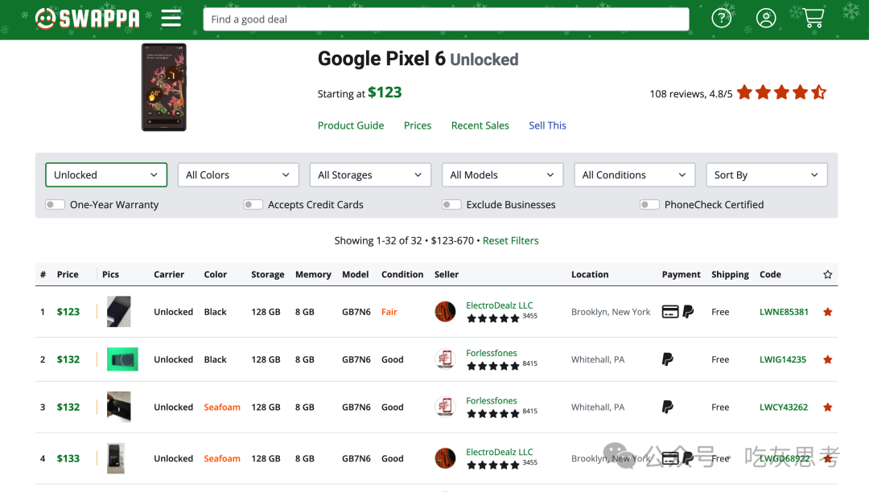The height and width of the screenshot is (492, 869).
Task: Turn on Exclude Businesses switch
Action: 451,205
